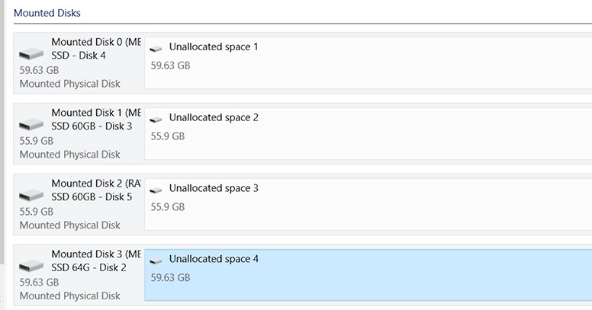The height and width of the screenshot is (310, 592).
Task: Click Mounted Physical Disk text under Disk 3
Action: click(70, 155)
